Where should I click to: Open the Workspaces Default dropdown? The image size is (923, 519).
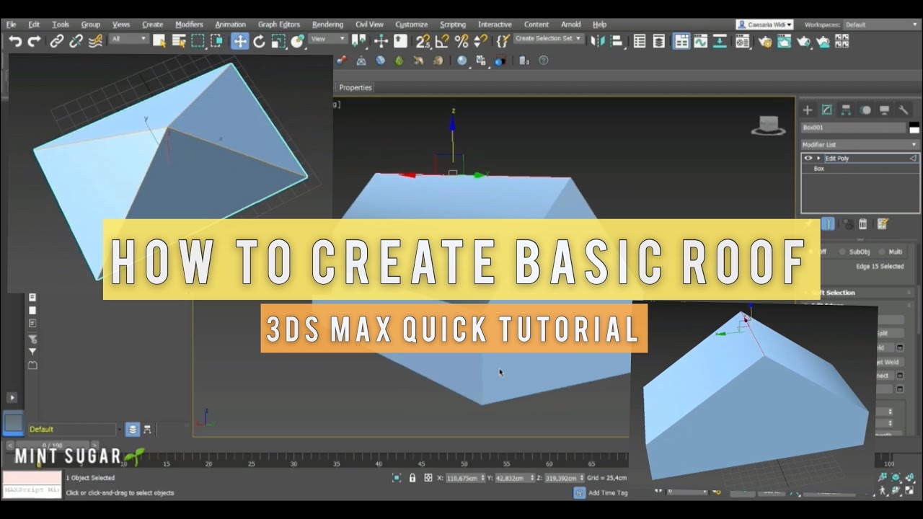(881, 25)
